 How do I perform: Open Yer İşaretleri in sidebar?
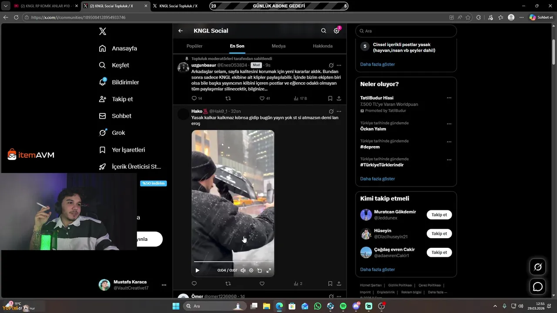click(x=122, y=150)
